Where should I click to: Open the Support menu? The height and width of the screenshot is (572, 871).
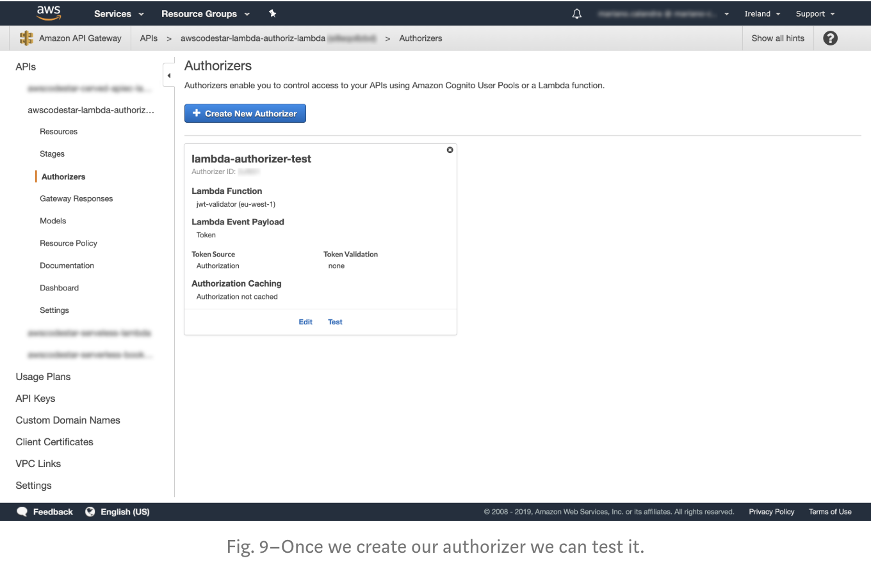pyautogui.click(x=815, y=13)
